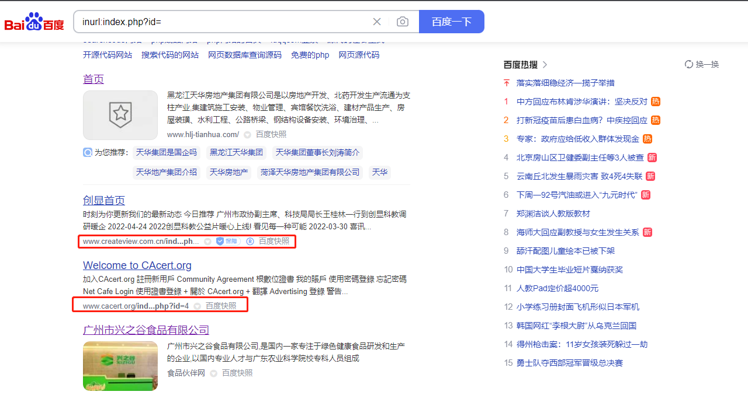Open hot topic 云南丘北发生暴雨灾害
748x402 pixels.
click(x=580, y=176)
